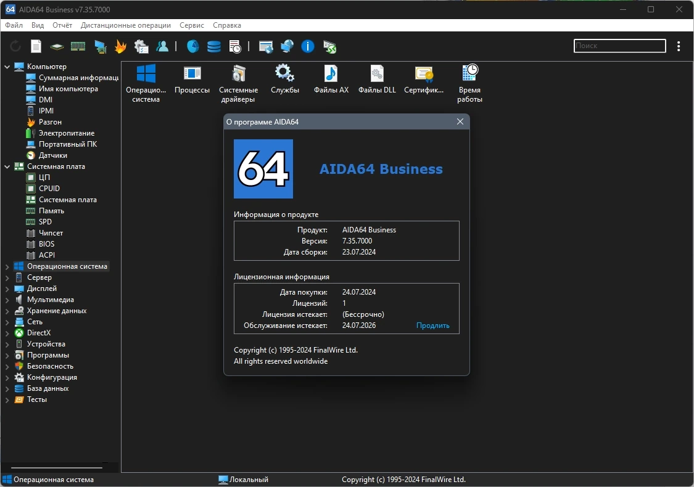694x487 pixels.
Task: Click the remote connection green arrows icon
Action: coord(330,46)
